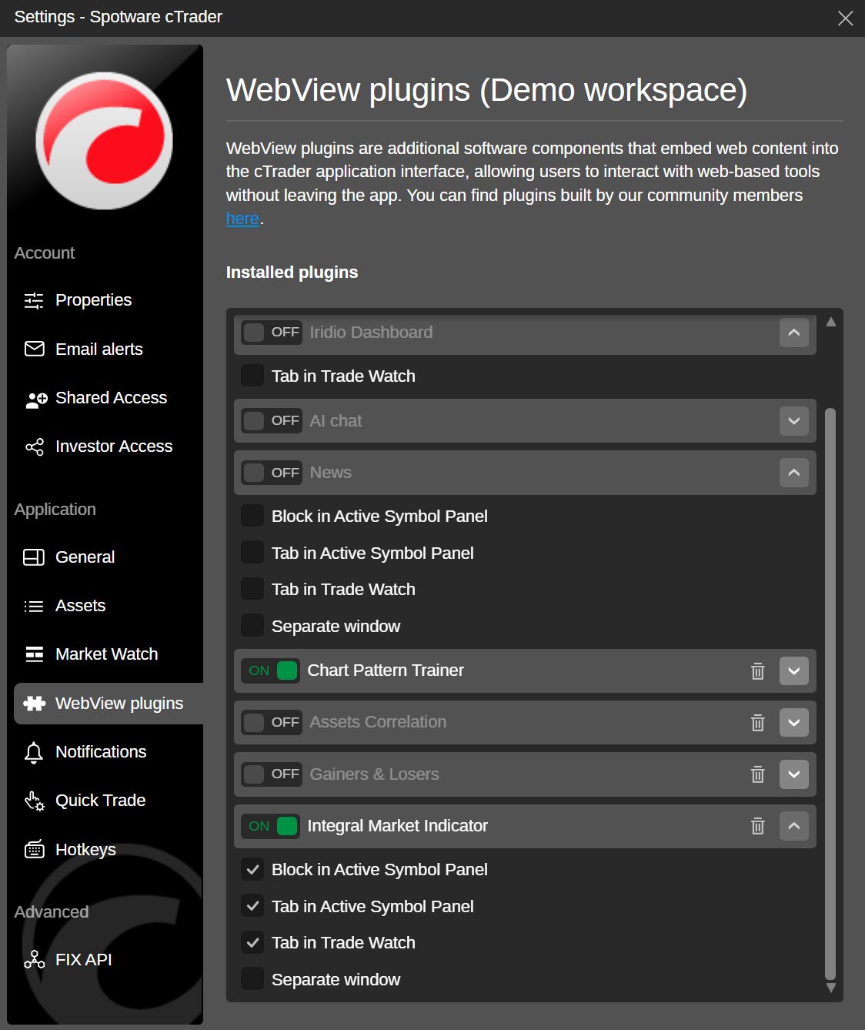Open Shared Access settings
Screen dimensions: 865x1030
[111, 398]
